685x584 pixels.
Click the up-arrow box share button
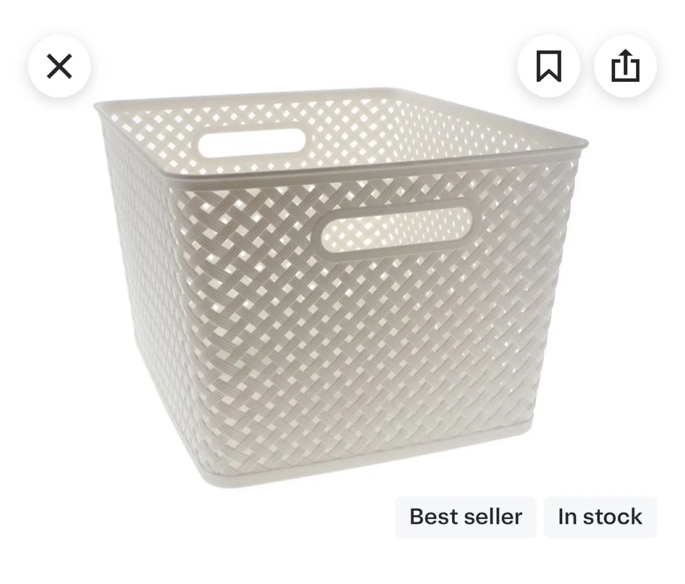(625, 66)
